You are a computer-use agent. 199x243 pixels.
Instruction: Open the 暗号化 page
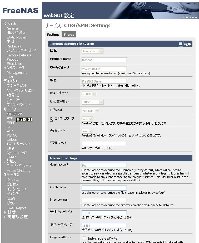[13, 95]
